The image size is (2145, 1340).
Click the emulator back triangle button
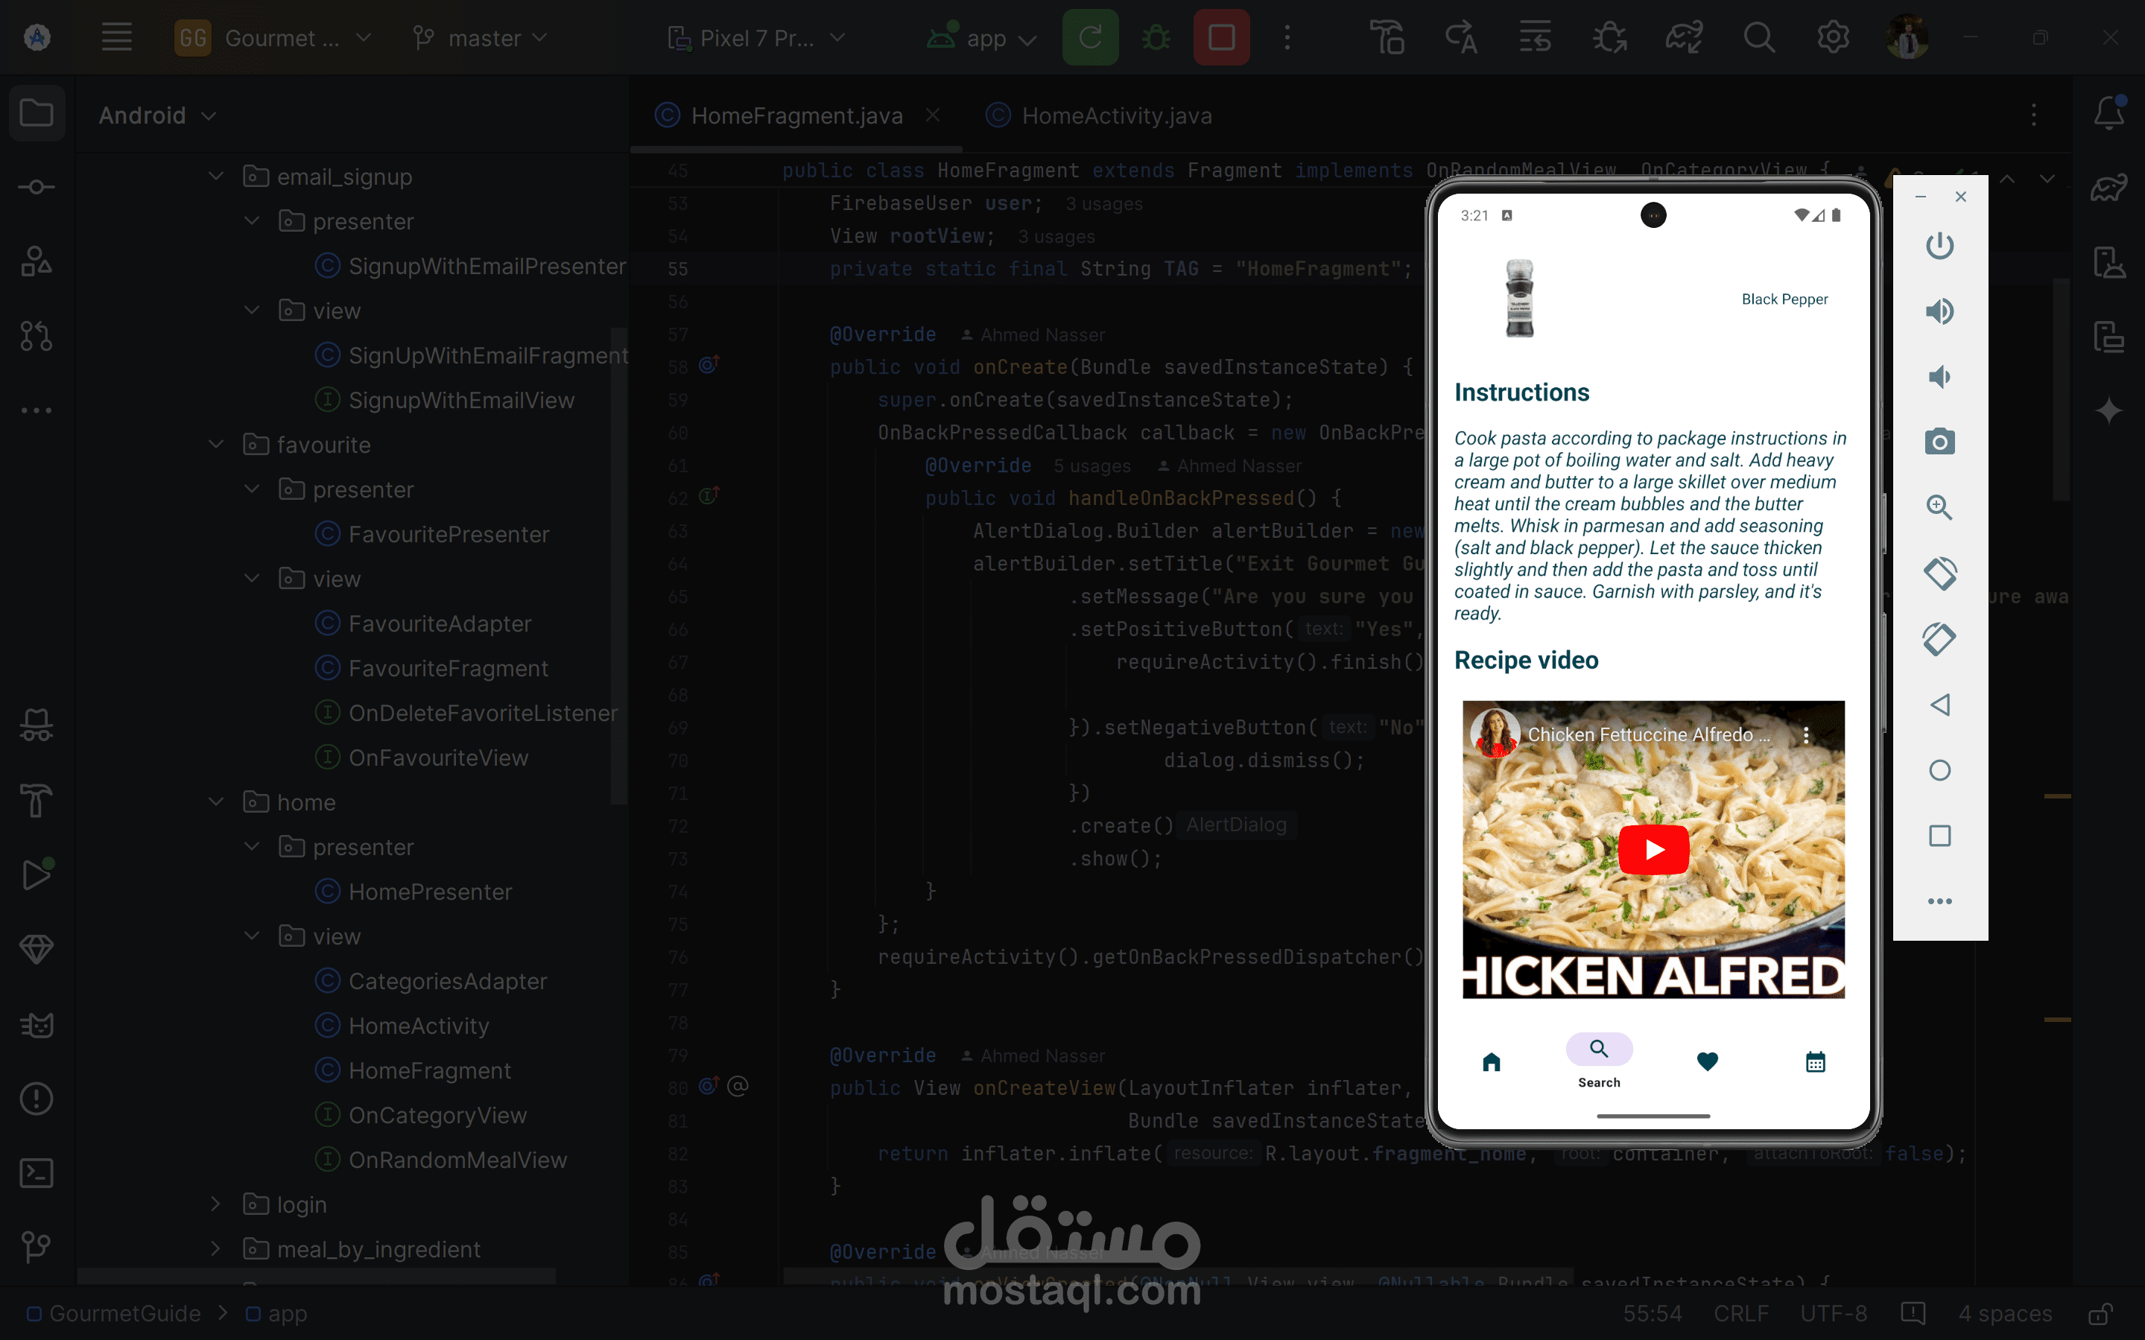tap(1939, 705)
